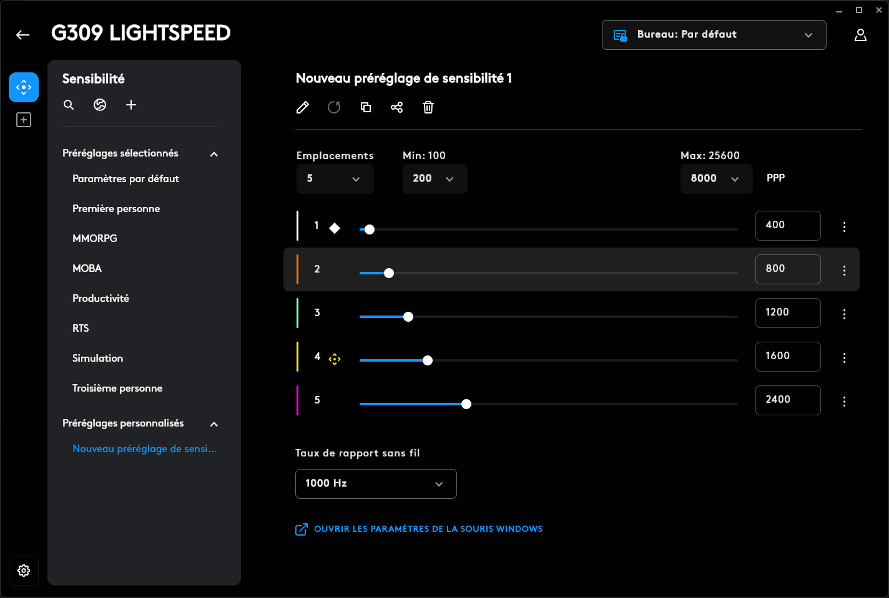Select the MOBA preset

(x=87, y=269)
